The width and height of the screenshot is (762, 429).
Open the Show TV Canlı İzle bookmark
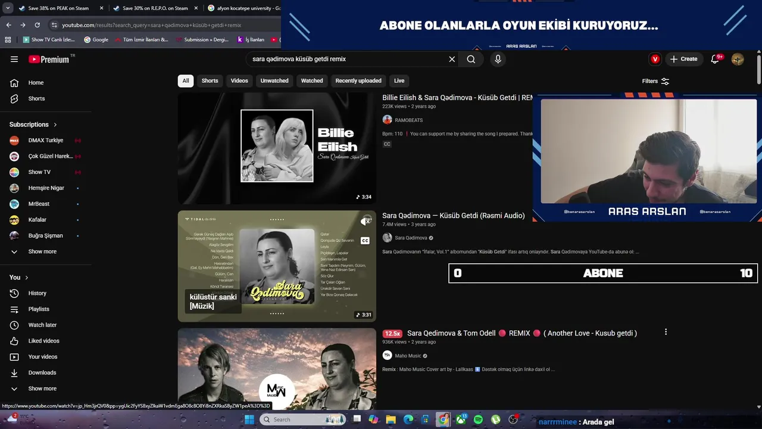coord(48,40)
